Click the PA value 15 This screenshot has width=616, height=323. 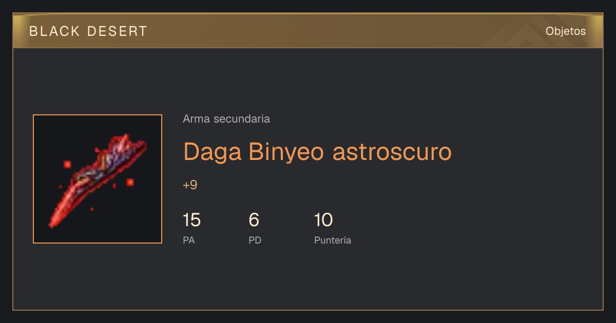tap(191, 220)
